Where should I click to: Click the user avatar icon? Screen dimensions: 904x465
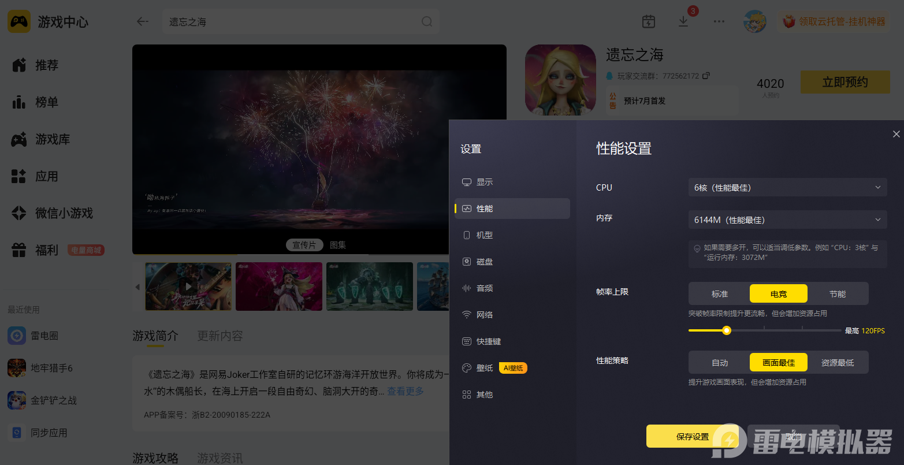754,21
